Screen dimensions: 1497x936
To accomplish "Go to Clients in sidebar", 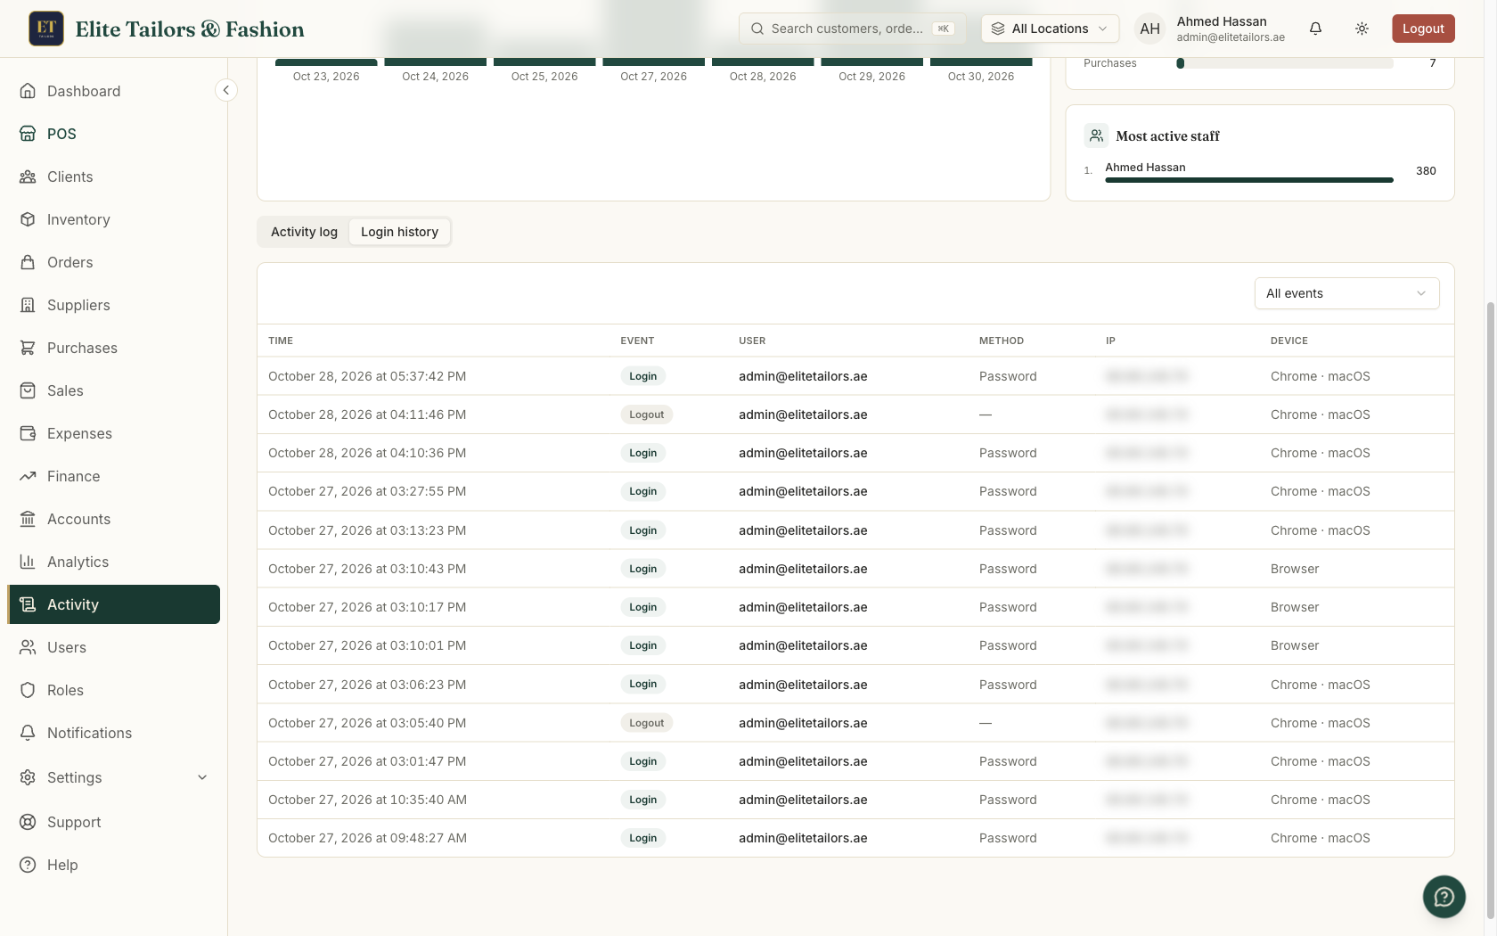I will click(114, 177).
